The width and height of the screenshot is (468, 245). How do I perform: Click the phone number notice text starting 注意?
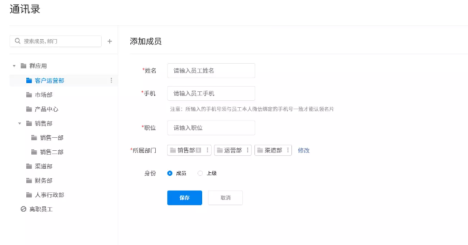[x=252, y=109]
